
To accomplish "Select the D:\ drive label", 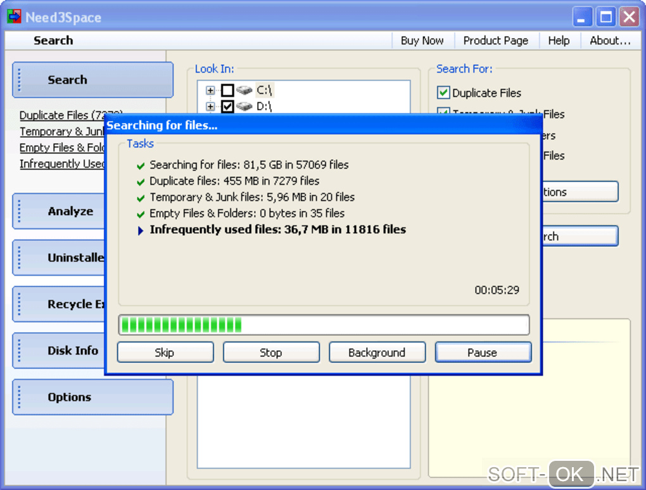I will 264,106.
